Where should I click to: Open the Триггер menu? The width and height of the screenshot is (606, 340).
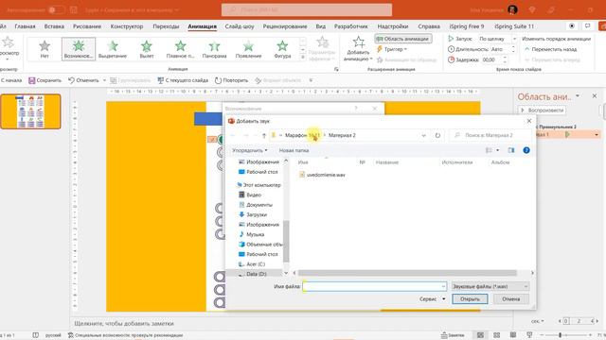(x=392, y=49)
